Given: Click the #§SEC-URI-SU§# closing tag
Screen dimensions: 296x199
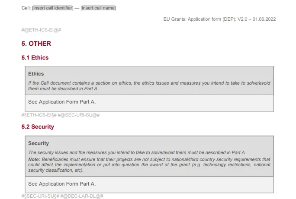Looking at the screenshot, I should click(x=40, y=196).
